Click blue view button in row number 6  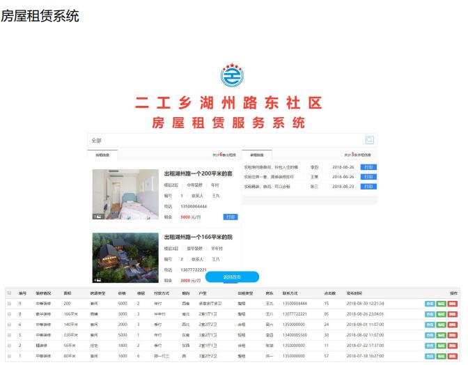point(430,325)
